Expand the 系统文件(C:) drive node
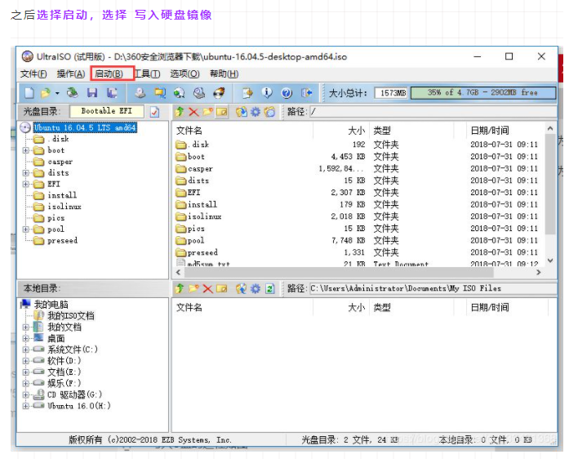Image resolution: width=569 pixels, height=459 pixels. (26, 350)
